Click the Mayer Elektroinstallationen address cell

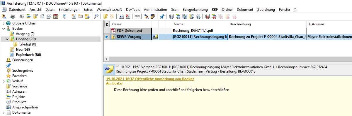coord(329,37)
